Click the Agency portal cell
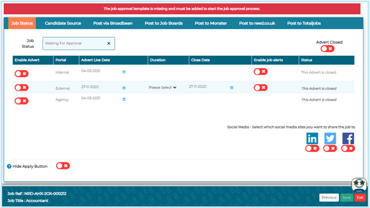 point(62,99)
